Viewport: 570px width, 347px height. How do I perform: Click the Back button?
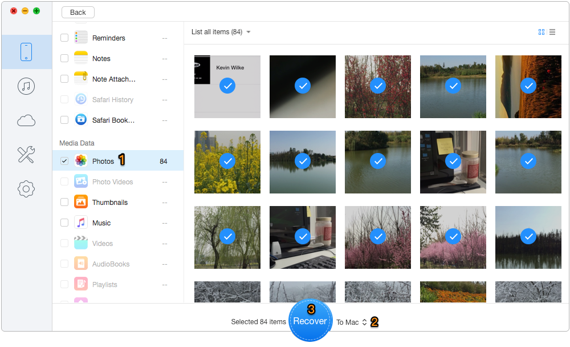(x=78, y=13)
